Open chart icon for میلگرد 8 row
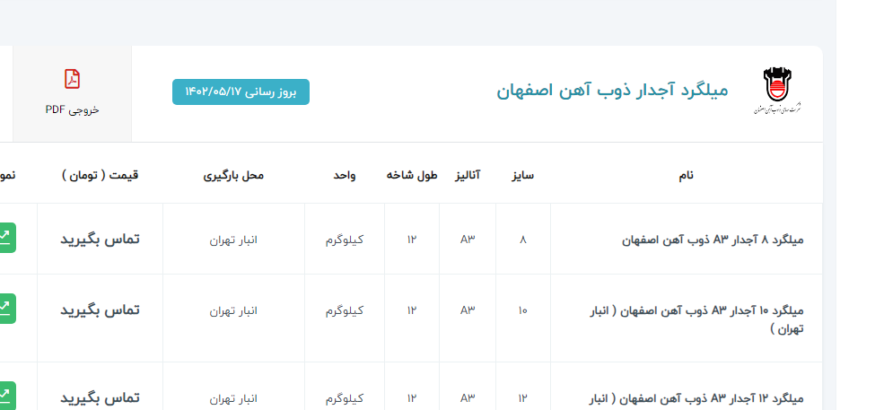The width and height of the screenshot is (875, 410). [x=5, y=238]
